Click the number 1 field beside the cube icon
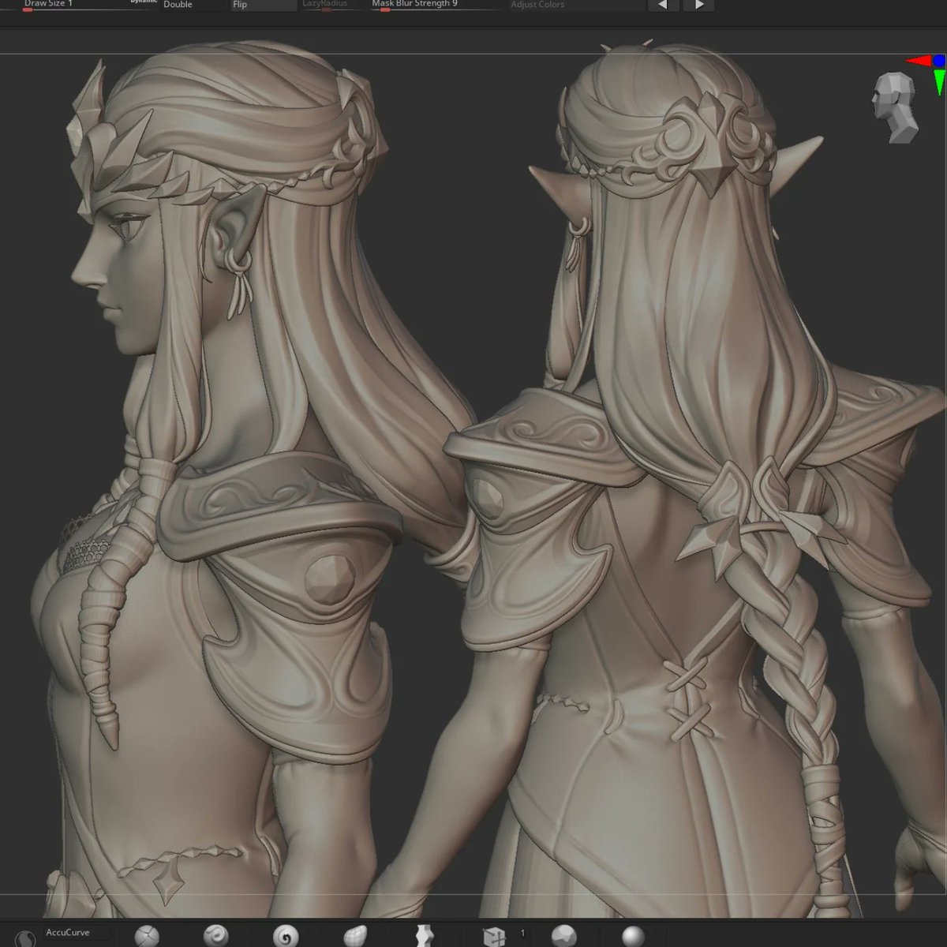Screen dimensions: 947x947 coord(522,934)
